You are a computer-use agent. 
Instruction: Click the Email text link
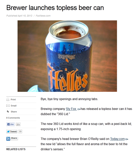(14, 106)
